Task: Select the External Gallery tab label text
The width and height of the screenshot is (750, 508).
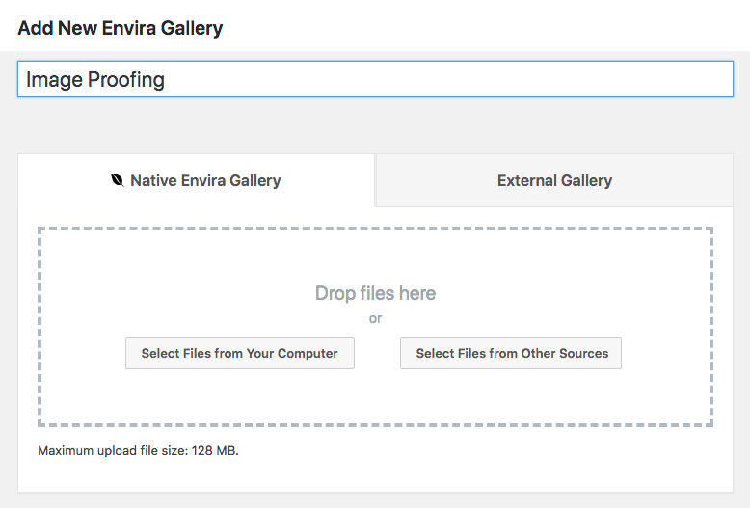Action: pos(555,180)
